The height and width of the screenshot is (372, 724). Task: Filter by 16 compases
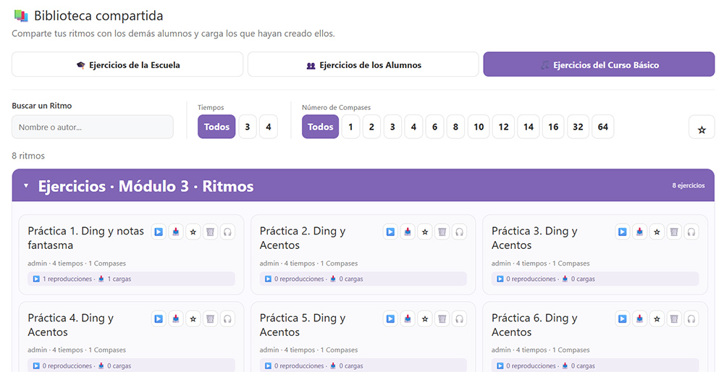[553, 127]
